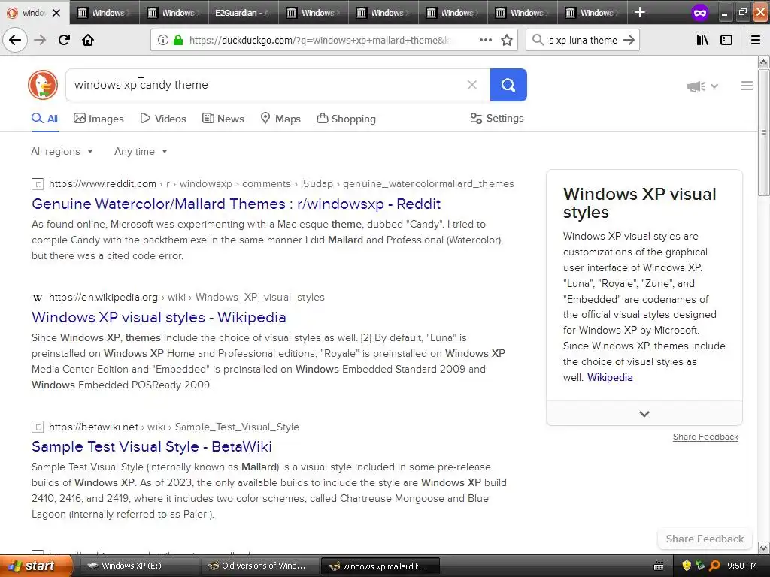
Task: Switch to the Shopping search tab
Action: coord(346,119)
